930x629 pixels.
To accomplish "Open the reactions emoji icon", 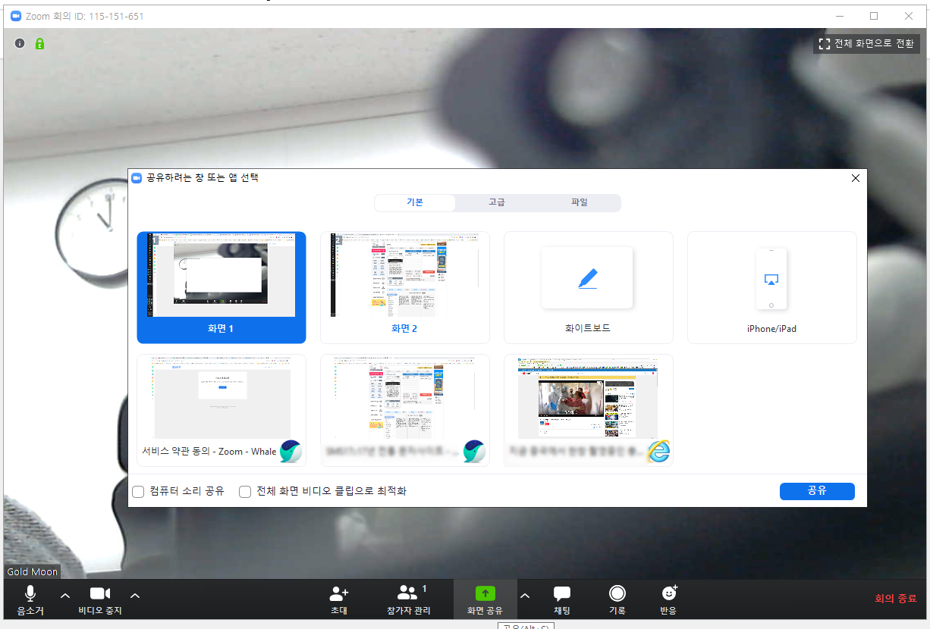I will point(669,593).
